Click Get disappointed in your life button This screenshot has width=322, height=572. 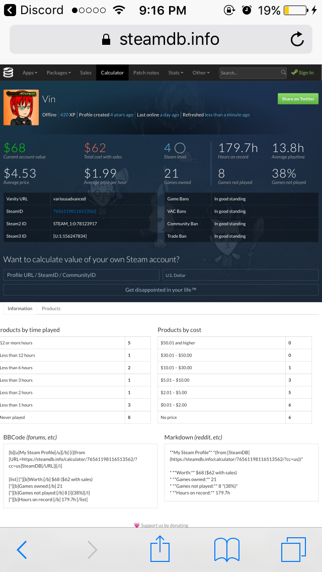(161, 290)
